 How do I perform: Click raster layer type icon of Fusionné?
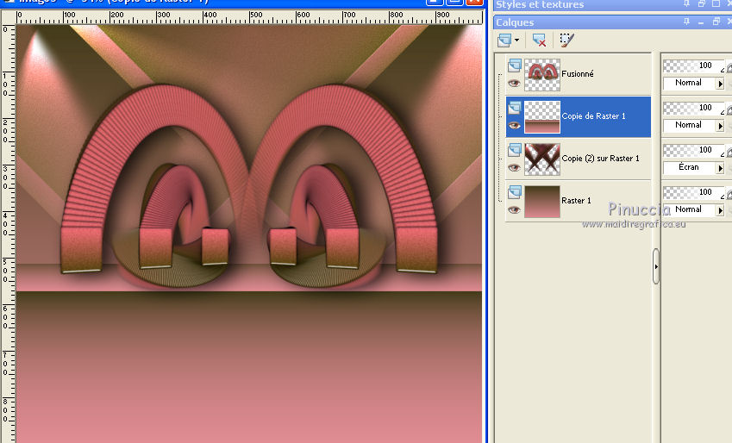[x=515, y=66]
